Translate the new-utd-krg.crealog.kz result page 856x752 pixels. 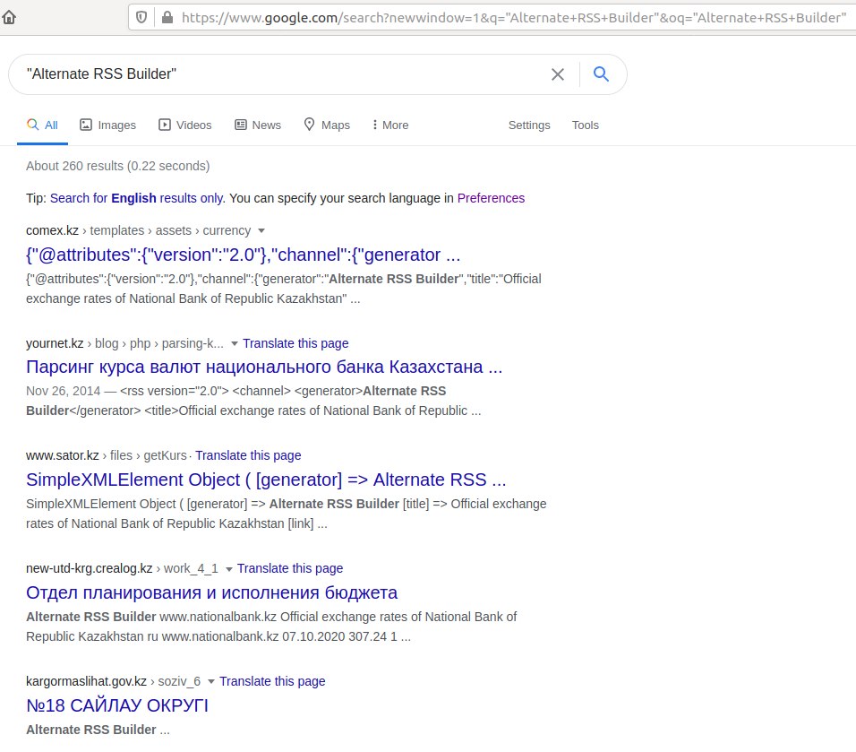[x=290, y=568]
